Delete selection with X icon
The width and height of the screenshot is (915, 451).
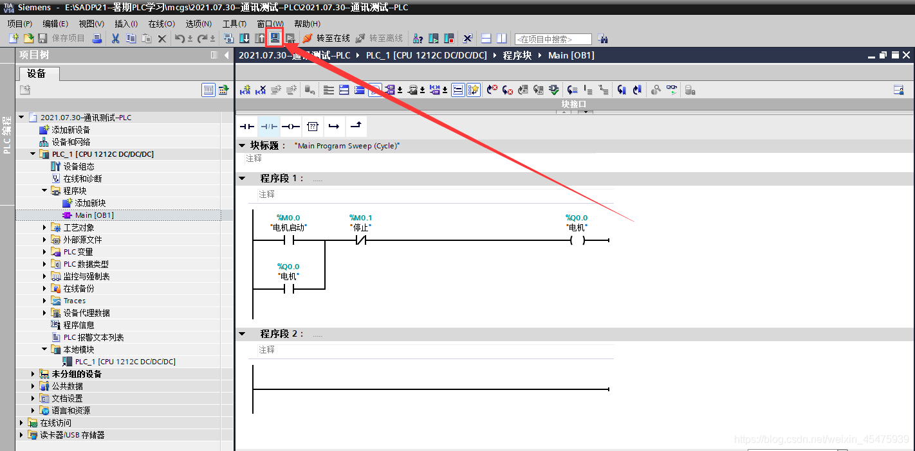[x=162, y=39]
